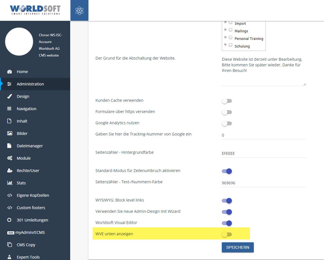The height and width of the screenshot is (260, 324).
Task: Click the Rechte/User person icon
Action: [x=10, y=171]
